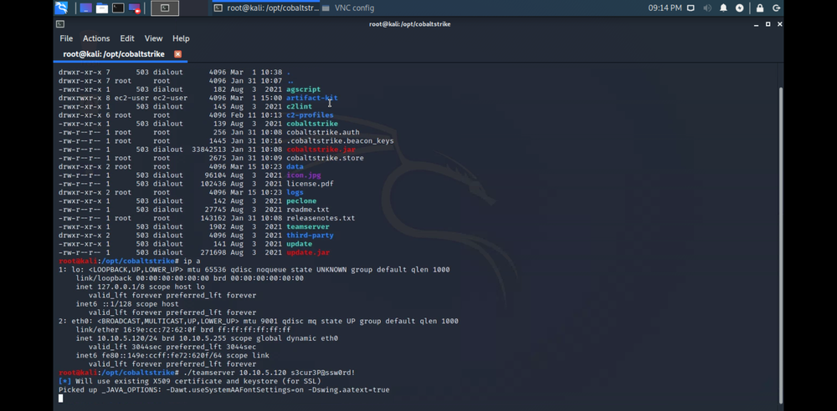Open the Actions menu

pos(96,38)
